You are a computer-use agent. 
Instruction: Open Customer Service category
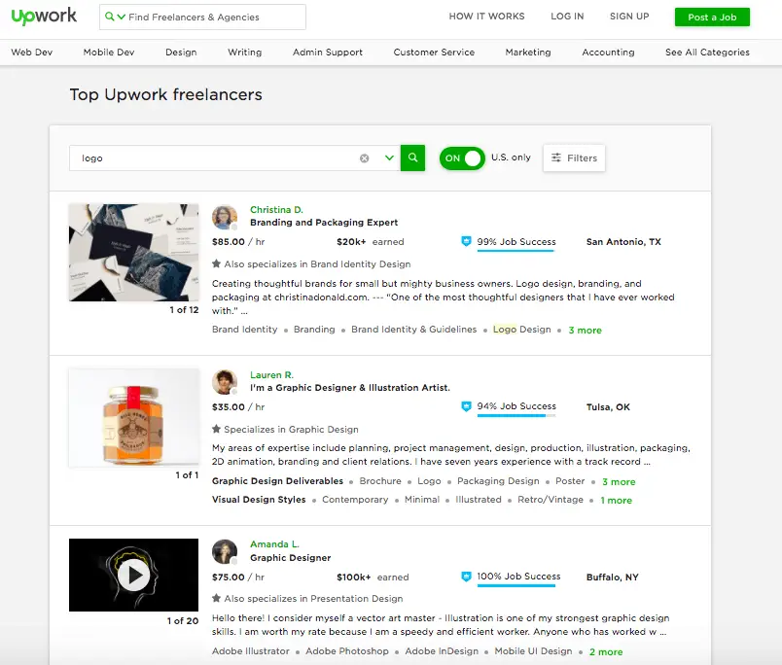(x=434, y=52)
